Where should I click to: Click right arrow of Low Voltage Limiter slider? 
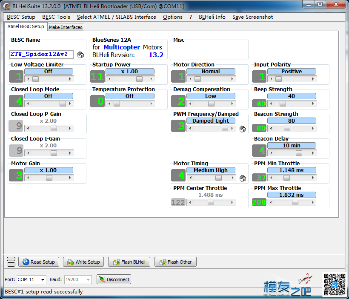[70, 79]
